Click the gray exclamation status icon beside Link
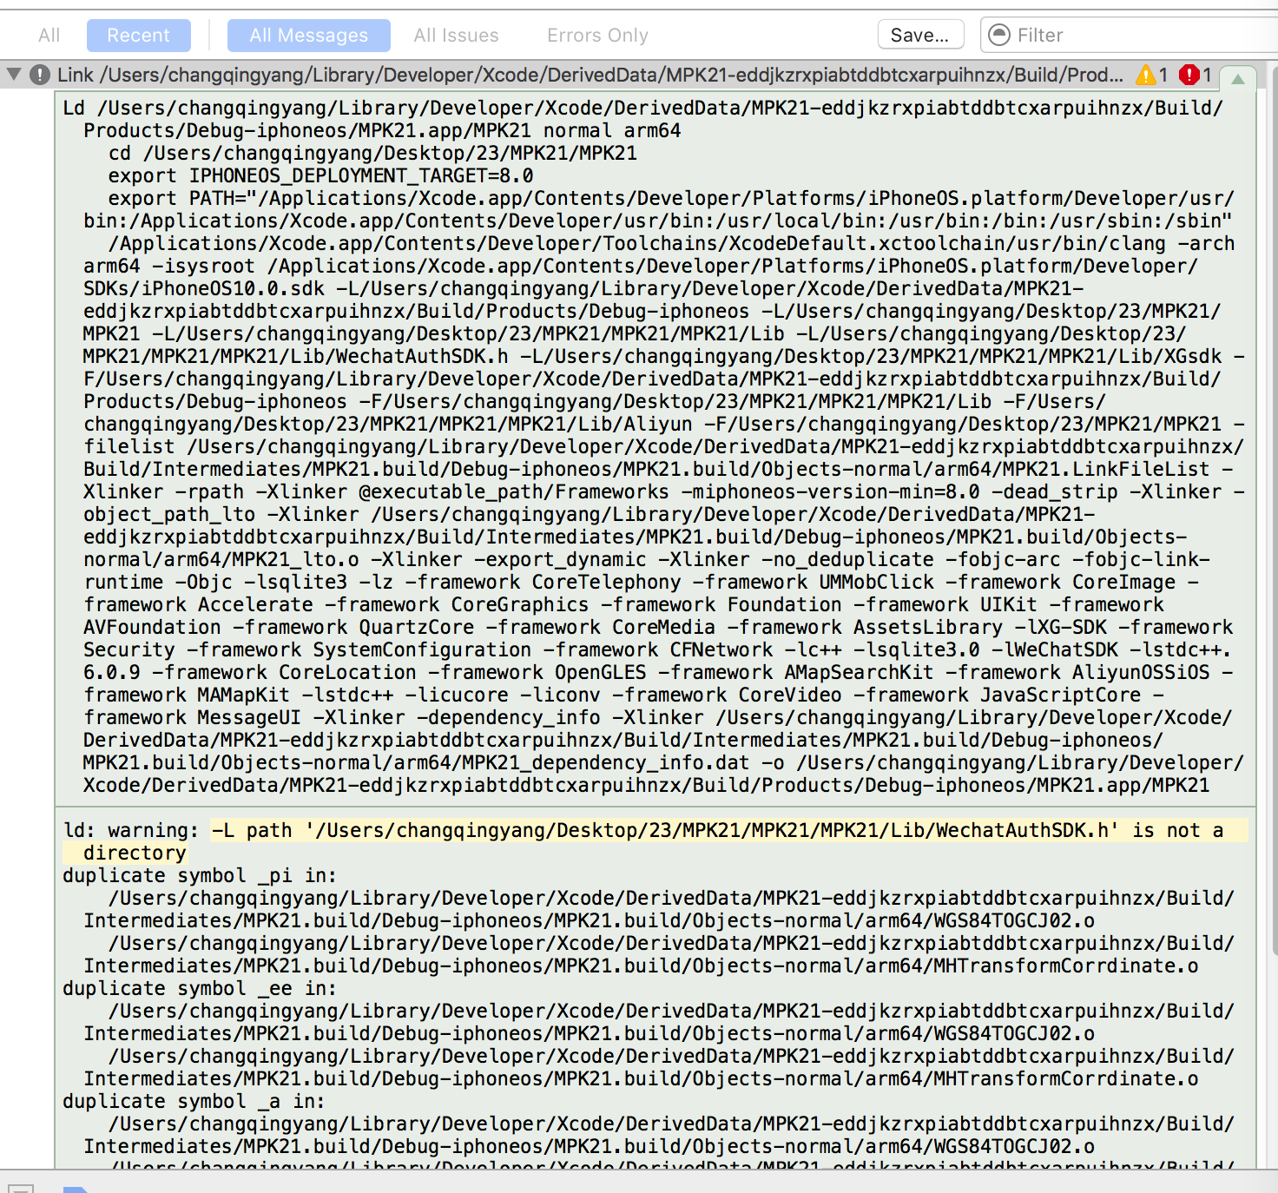This screenshot has height=1193, width=1278. 40,75
